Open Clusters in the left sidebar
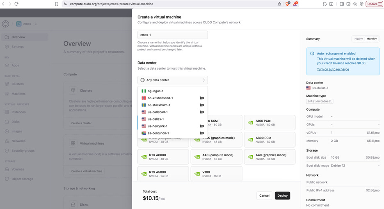 (x=25, y=84)
